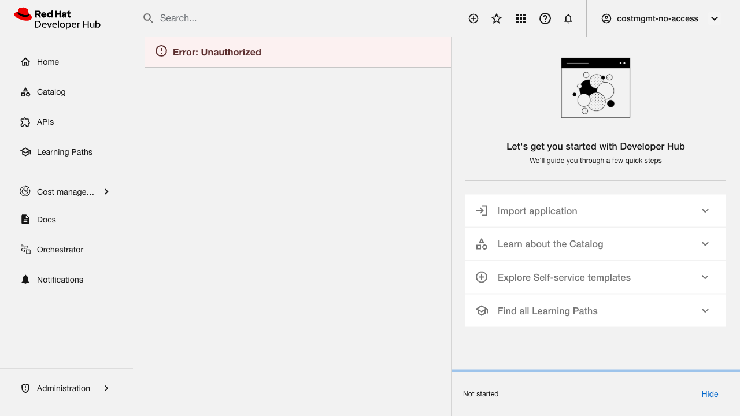Viewport: 740px width, 416px height.
Task: Click the Red Hat Developer Hub logo
Action: click(57, 18)
